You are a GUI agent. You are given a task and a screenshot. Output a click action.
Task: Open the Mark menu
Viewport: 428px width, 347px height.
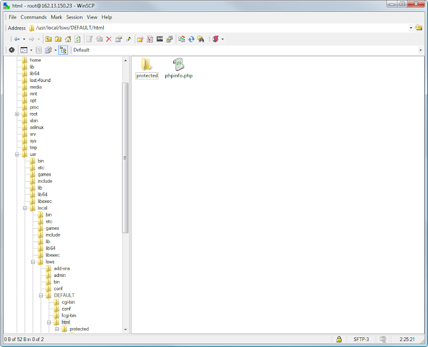[x=57, y=17]
